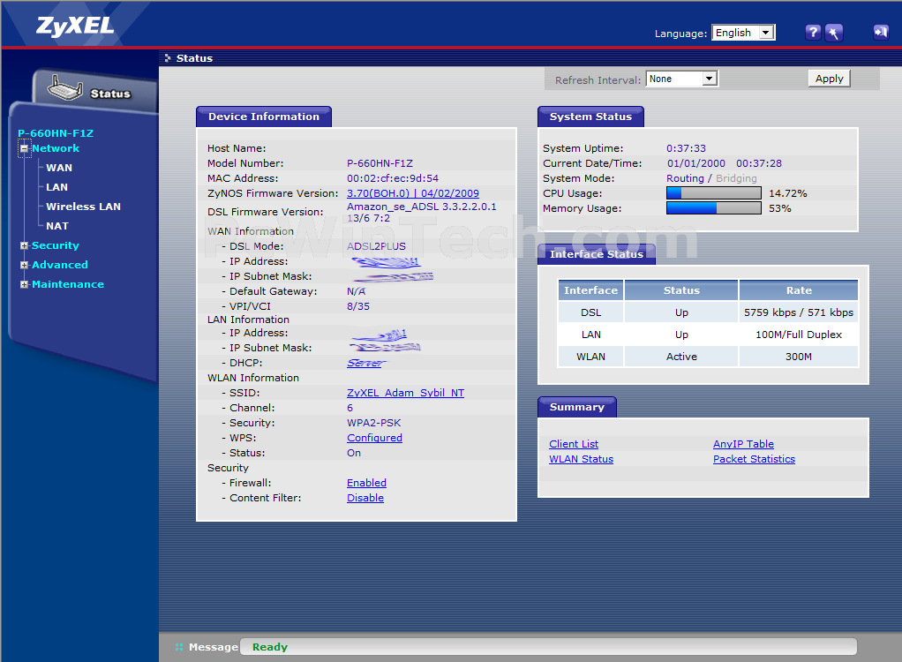
Task: Open the Maintenance menu section
Action: (x=68, y=285)
